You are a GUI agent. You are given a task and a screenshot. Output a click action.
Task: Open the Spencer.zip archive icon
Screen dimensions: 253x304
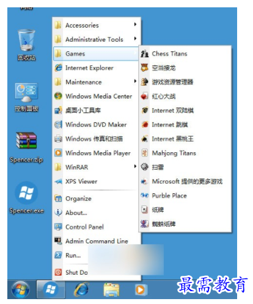click(x=26, y=147)
